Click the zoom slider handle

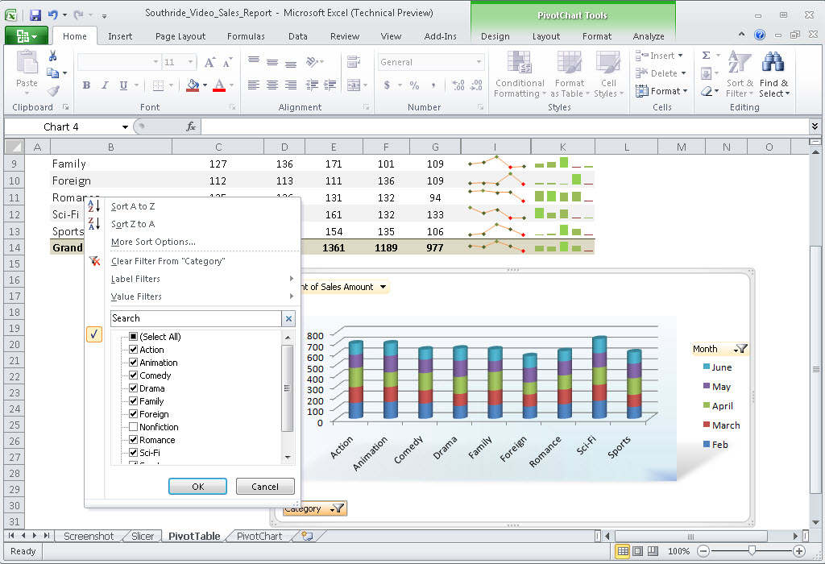[x=752, y=551]
